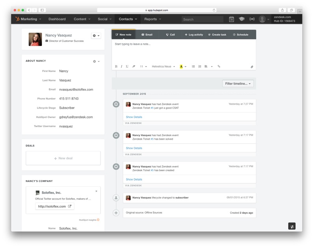Click the clear formatting eraser icon
Image resolution: width=313 pixels, height=247 pixels.
[x=134, y=66]
